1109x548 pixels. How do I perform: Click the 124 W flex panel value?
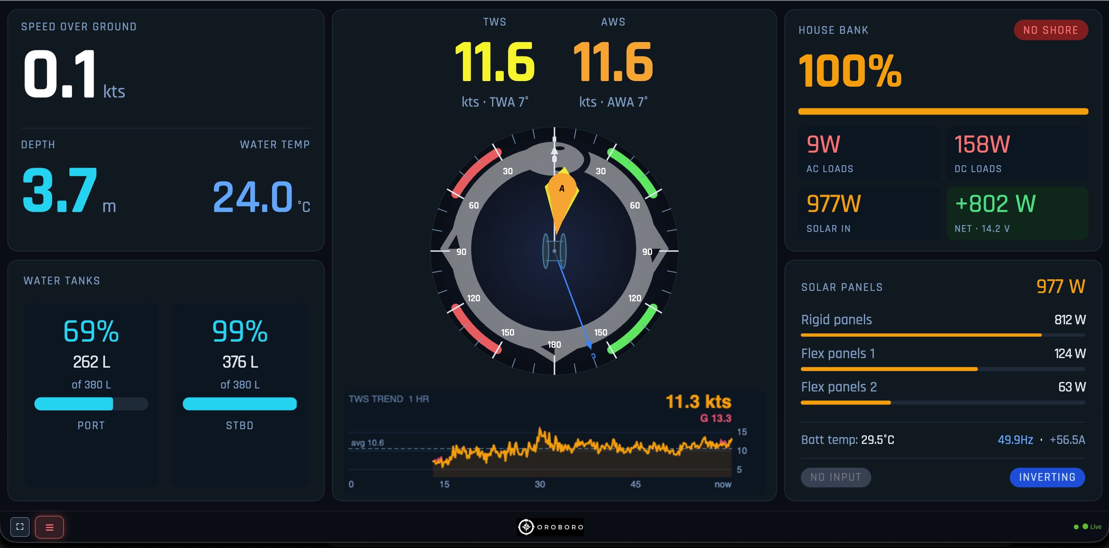coord(1070,354)
